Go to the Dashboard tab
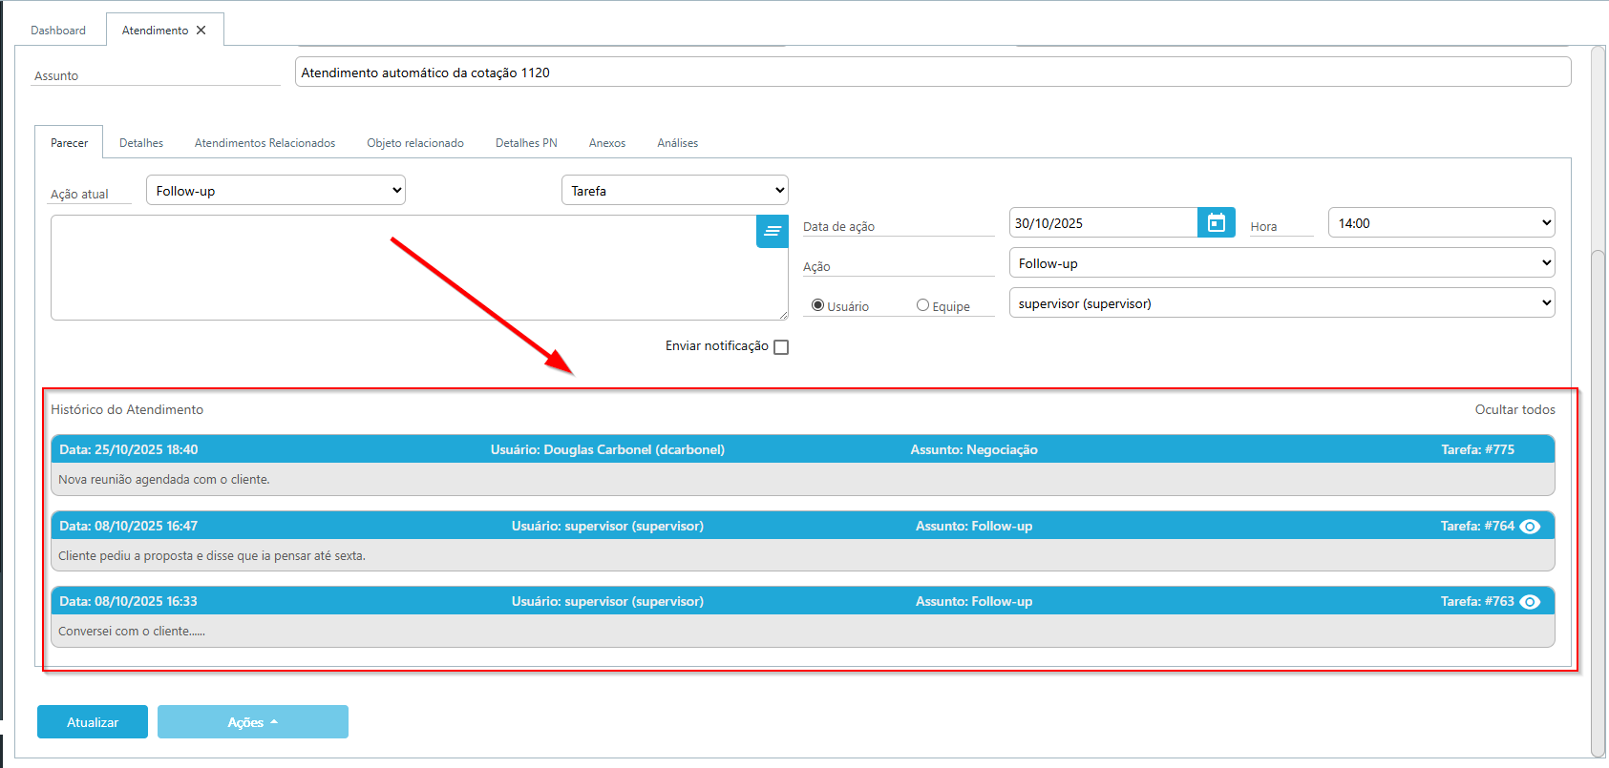The width and height of the screenshot is (1609, 768). click(x=58, y=31)
